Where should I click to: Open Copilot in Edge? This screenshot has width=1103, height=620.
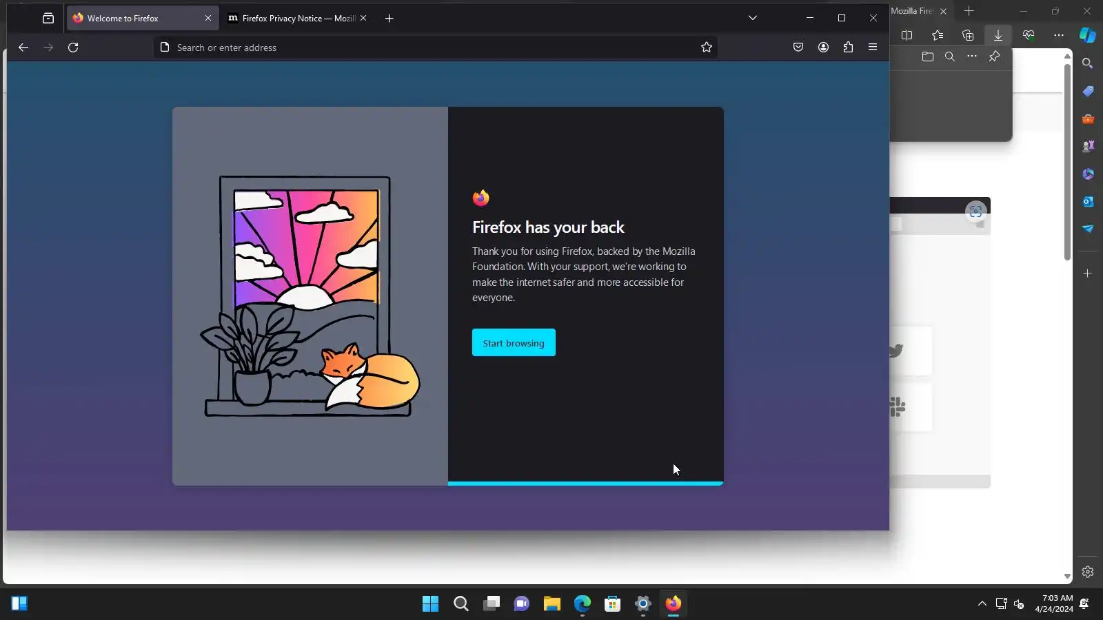pyautogui.click(x=1088, y=34)
